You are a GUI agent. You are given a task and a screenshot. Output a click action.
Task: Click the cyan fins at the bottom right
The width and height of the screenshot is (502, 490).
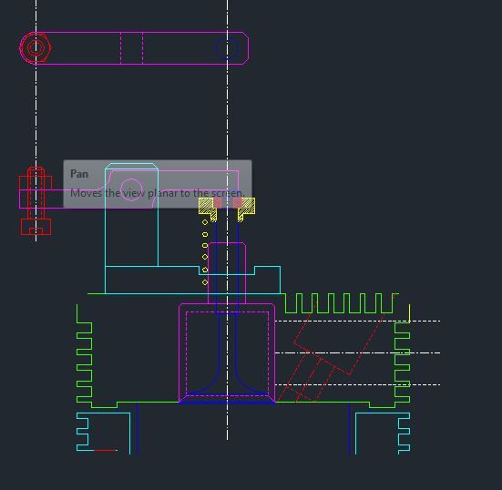[x=404, y=432]
